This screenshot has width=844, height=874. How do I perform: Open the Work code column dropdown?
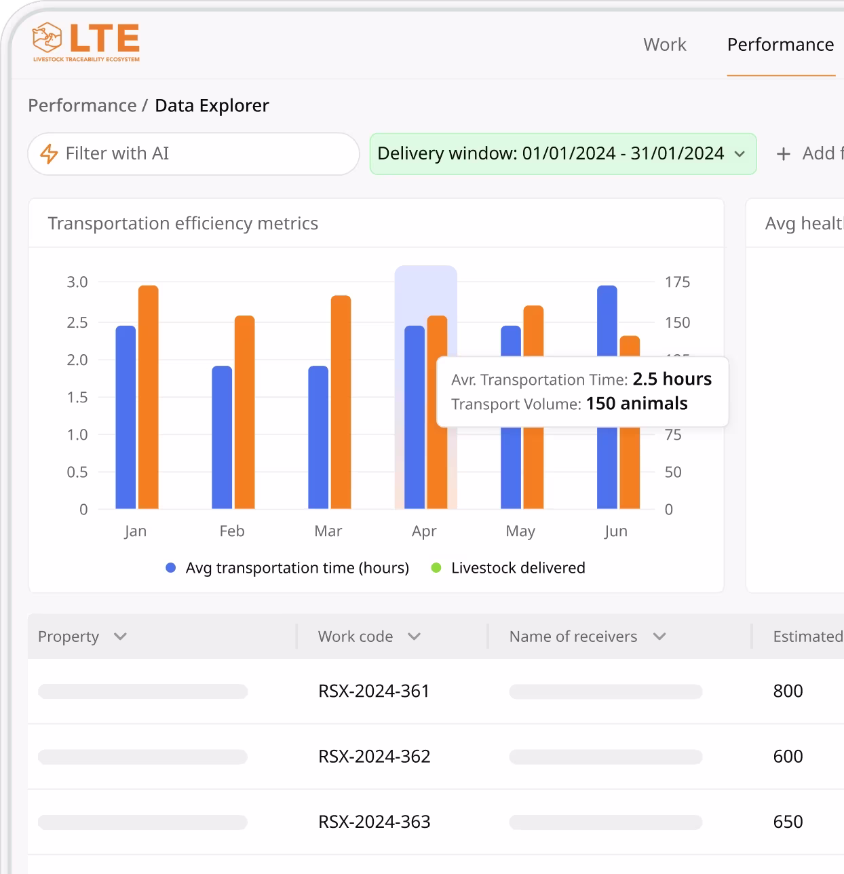(x=356, y=636)
